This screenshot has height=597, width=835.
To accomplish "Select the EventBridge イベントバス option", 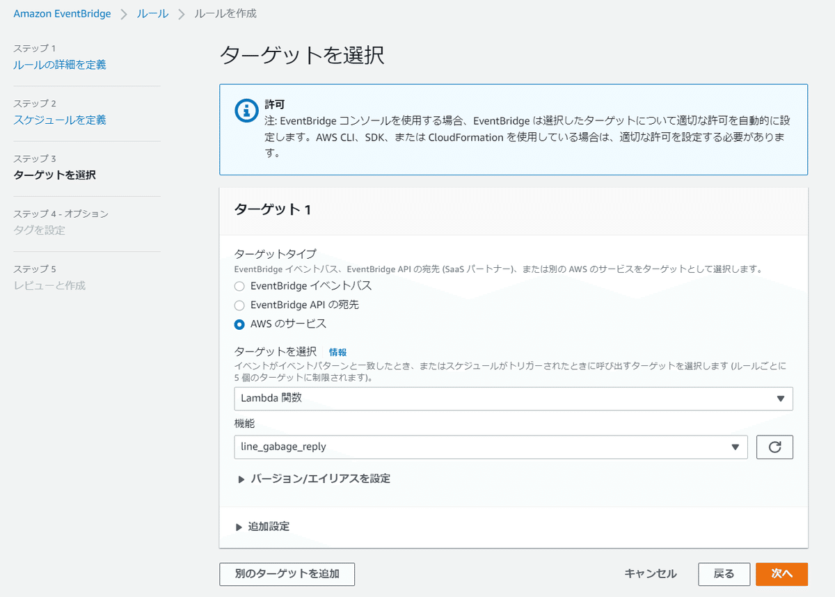I will (239, 286).
